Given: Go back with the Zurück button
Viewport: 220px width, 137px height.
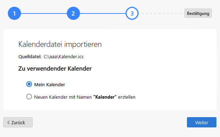Looking at the screenshot, I should (18, 122).
